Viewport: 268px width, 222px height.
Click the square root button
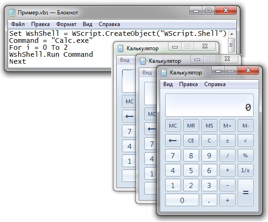(x=246, y=141)
